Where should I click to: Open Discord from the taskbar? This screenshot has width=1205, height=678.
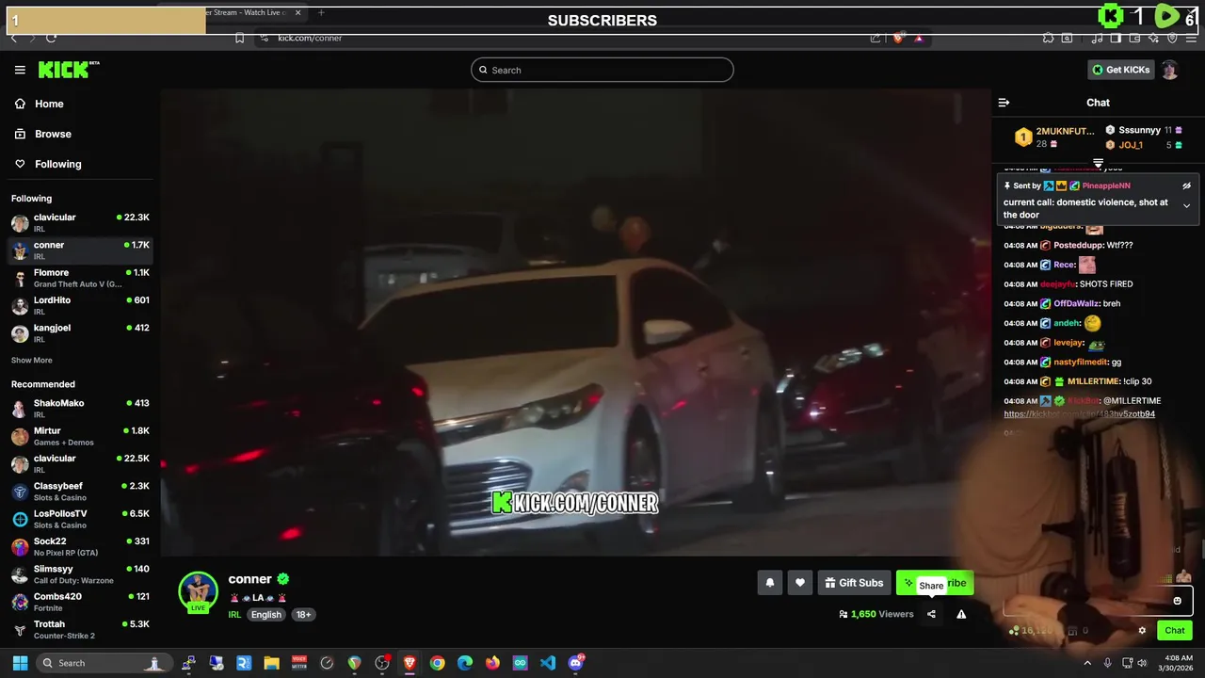pos(576,663)
